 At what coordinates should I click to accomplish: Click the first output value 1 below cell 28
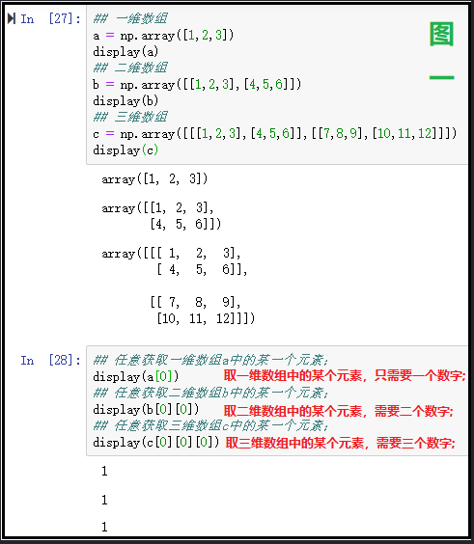[104, 471]
